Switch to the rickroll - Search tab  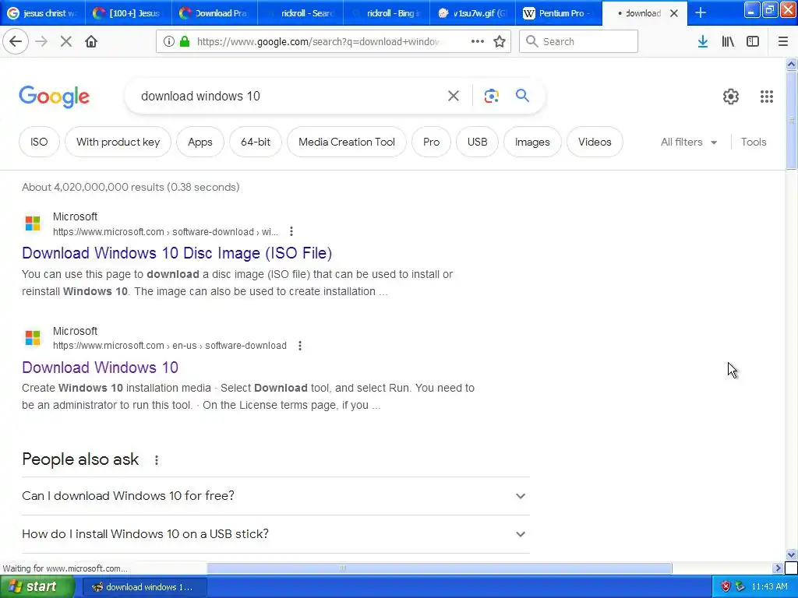[x=300, y=13]
